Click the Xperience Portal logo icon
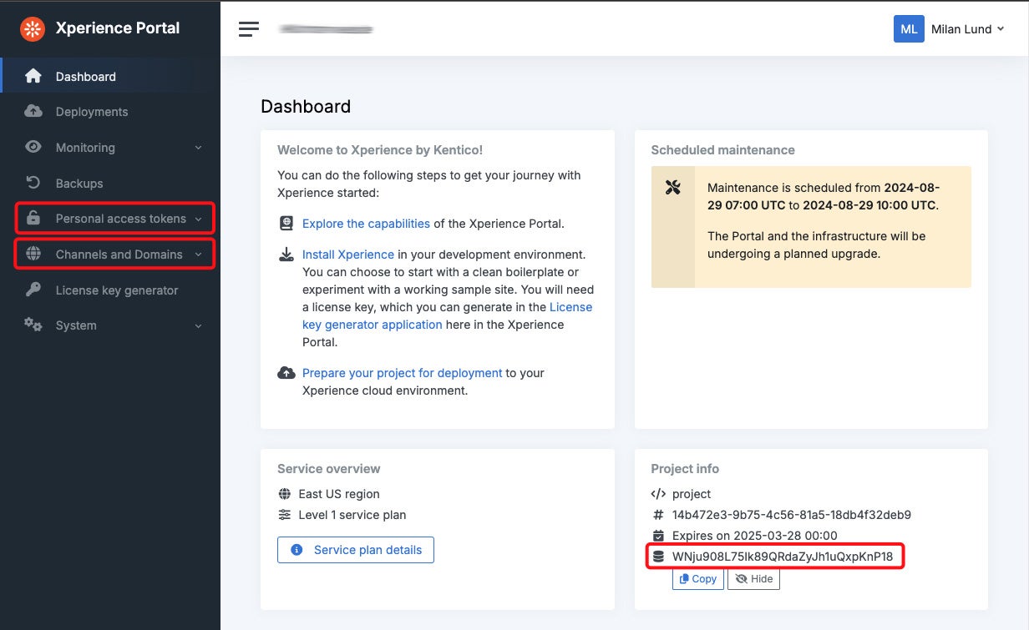The width and height of the screenshot is (1029, 630). [33, 29]
